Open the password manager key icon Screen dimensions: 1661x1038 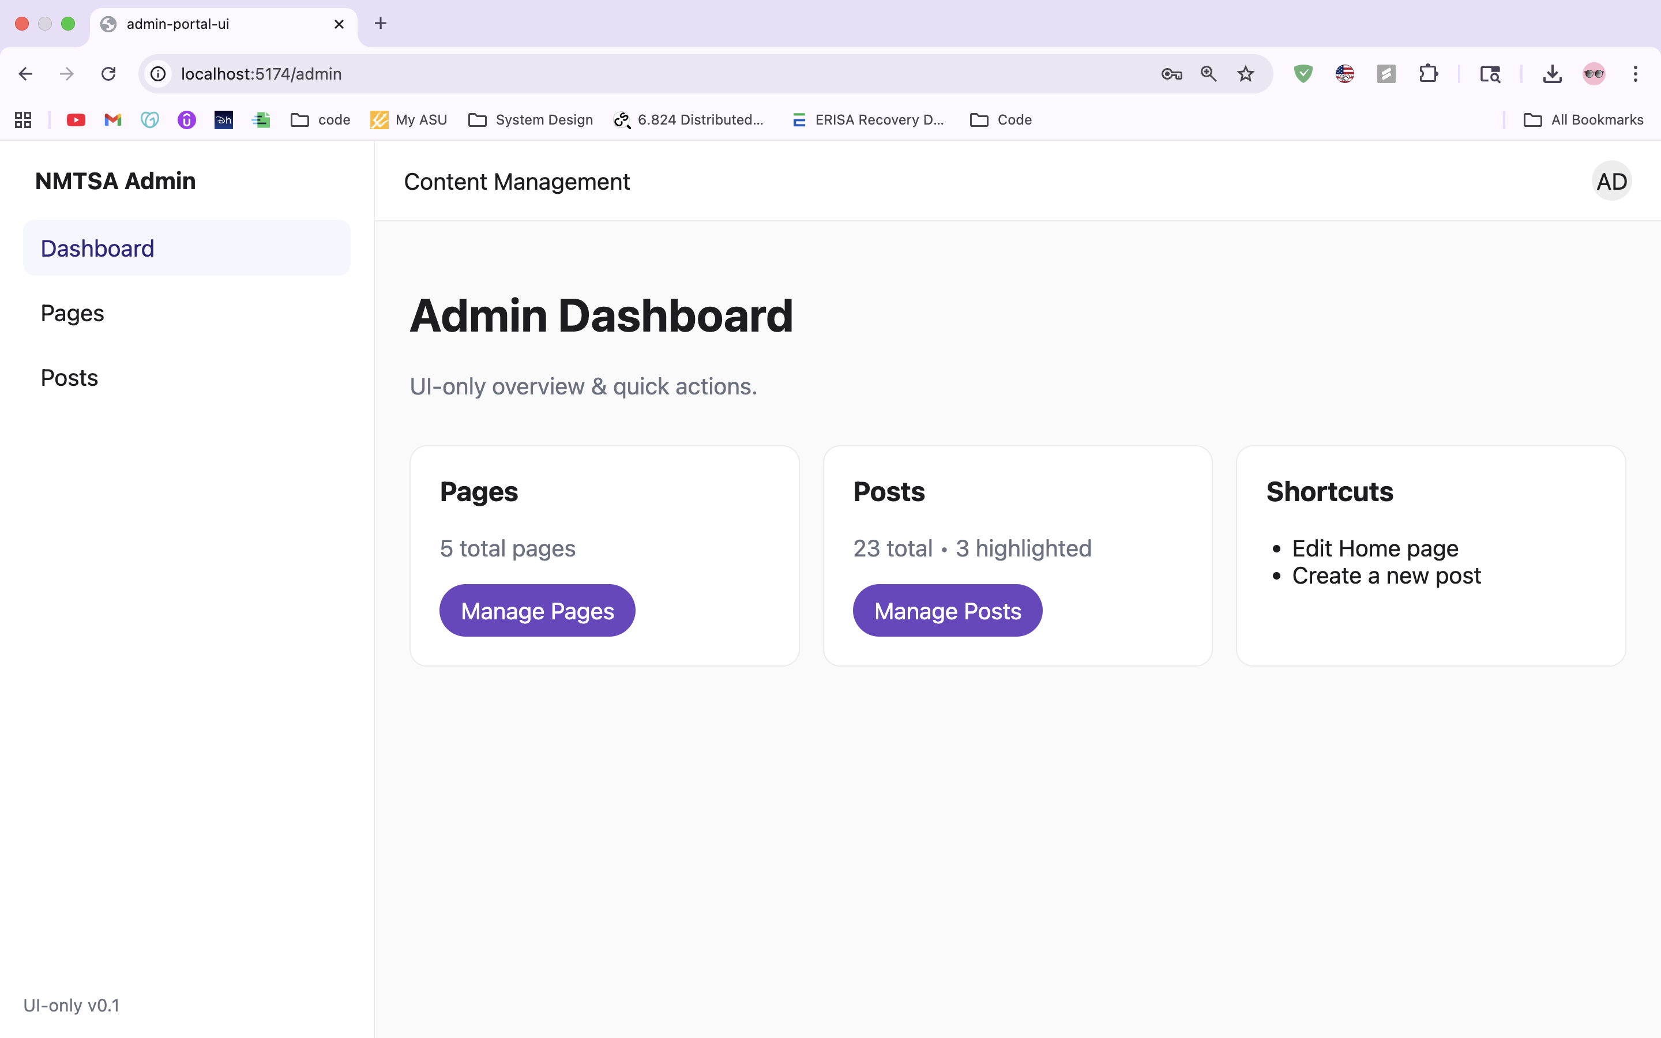click(1171, 73)
